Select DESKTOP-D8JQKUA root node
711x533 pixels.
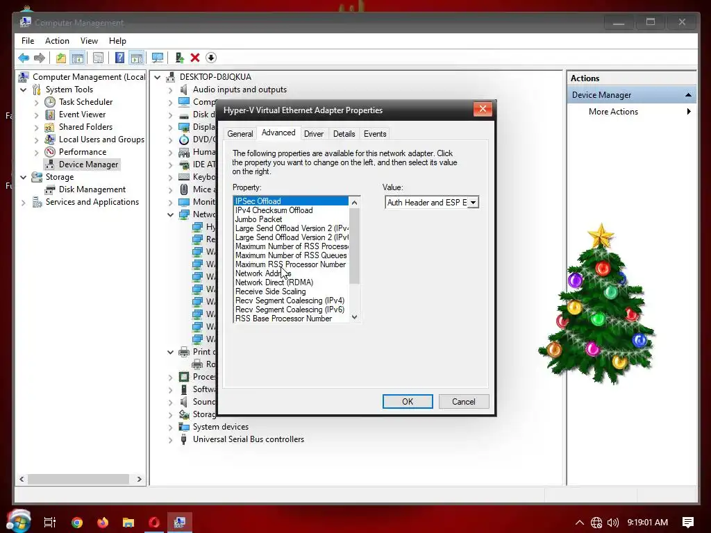click(x=215, y=77)
